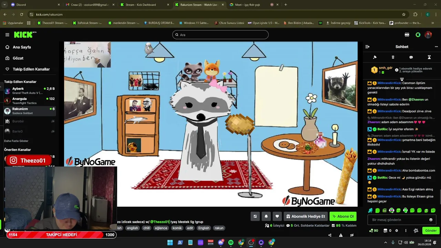
Task: Click the trash clear-chat icon
Action: [393, 57]
